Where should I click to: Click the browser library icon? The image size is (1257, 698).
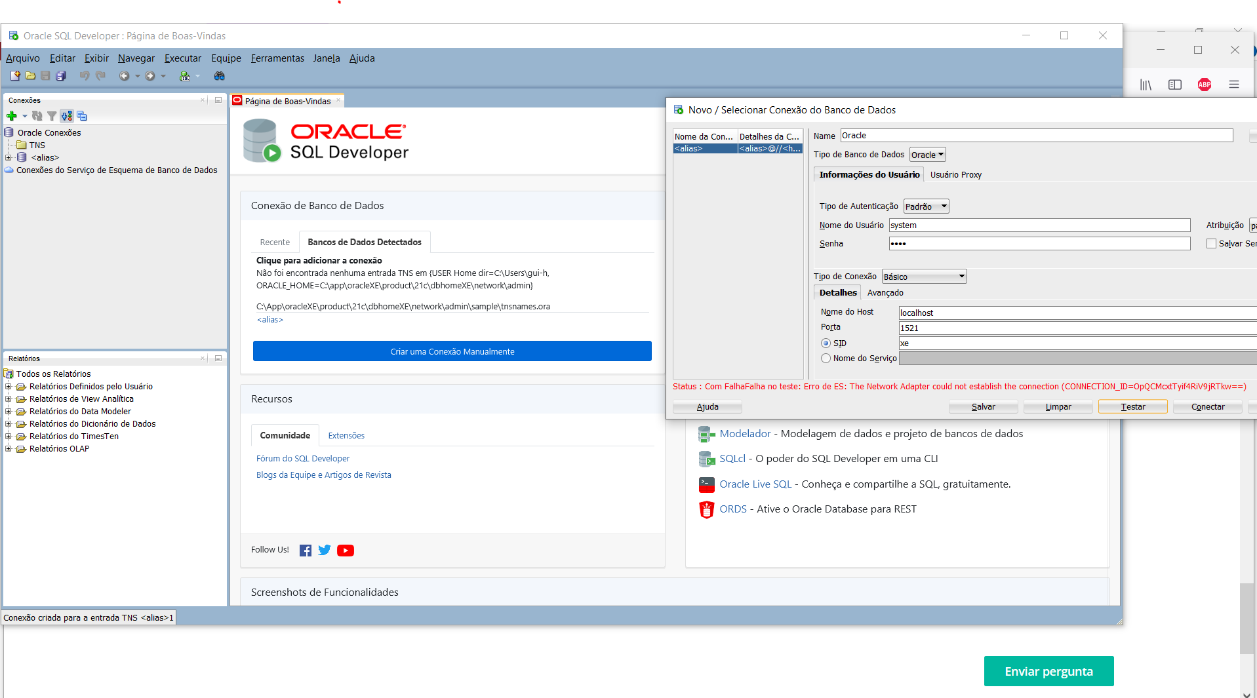pyautogui.click(x=1146, y=85)
